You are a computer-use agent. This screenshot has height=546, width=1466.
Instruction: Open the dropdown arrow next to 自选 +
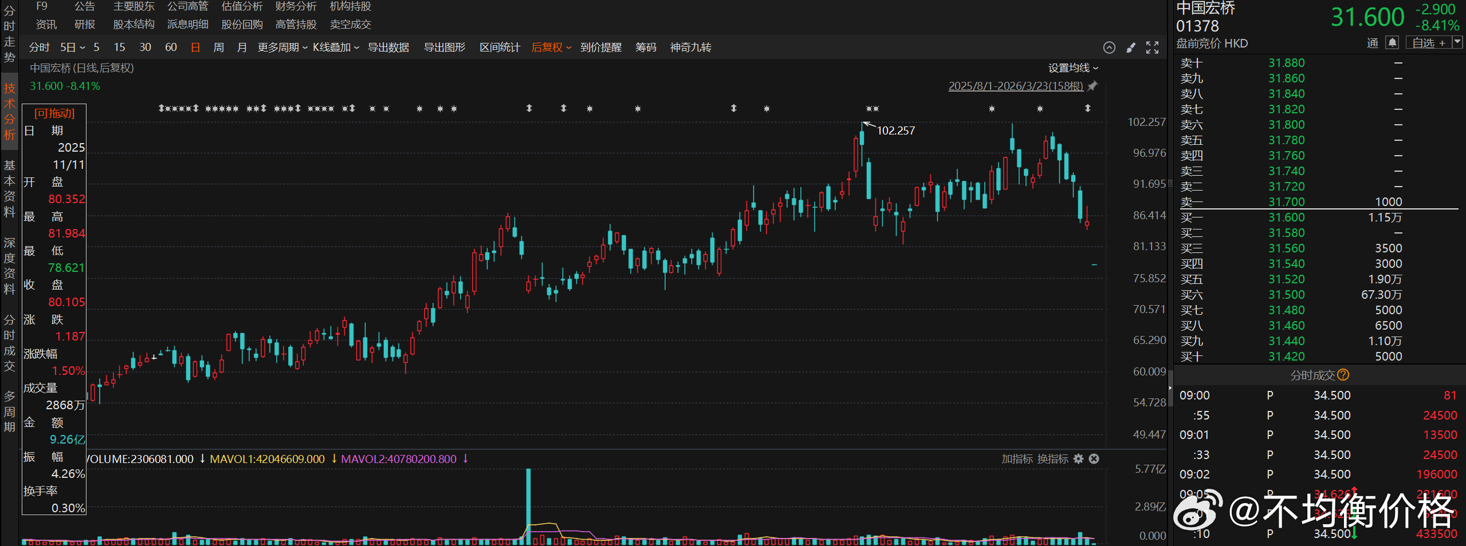tap(1457, 42)
